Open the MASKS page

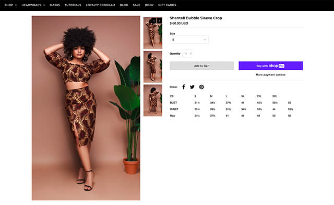click(55, 5)
